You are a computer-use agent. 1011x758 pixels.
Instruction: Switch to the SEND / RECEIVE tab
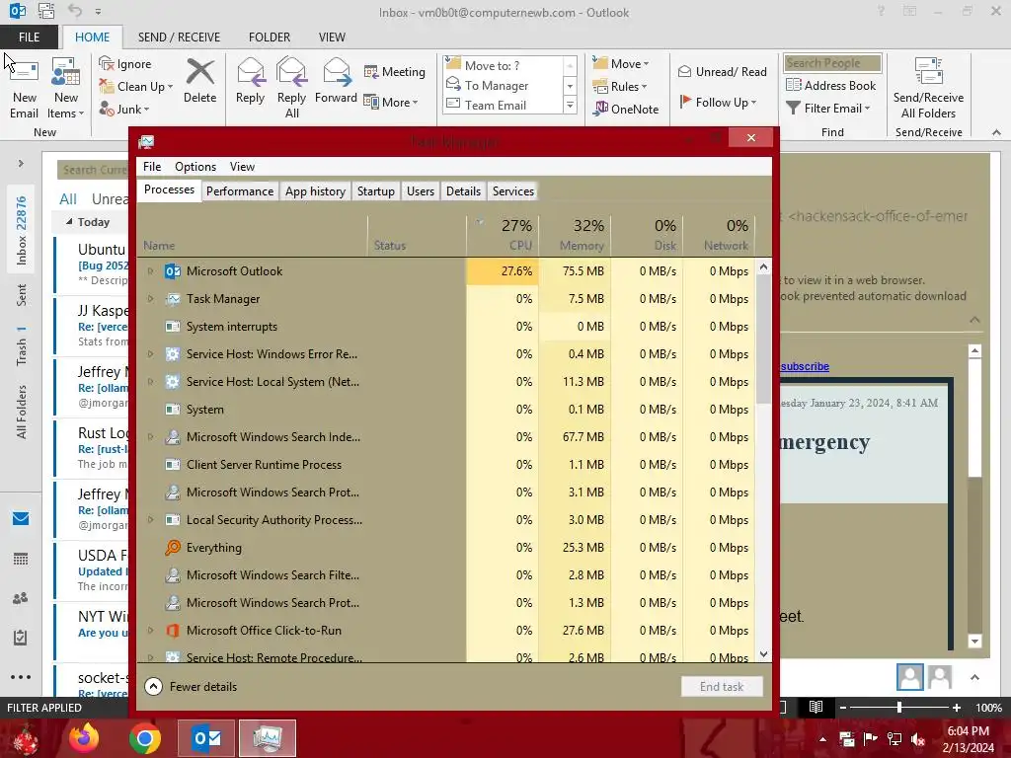(x=179, y=38)
